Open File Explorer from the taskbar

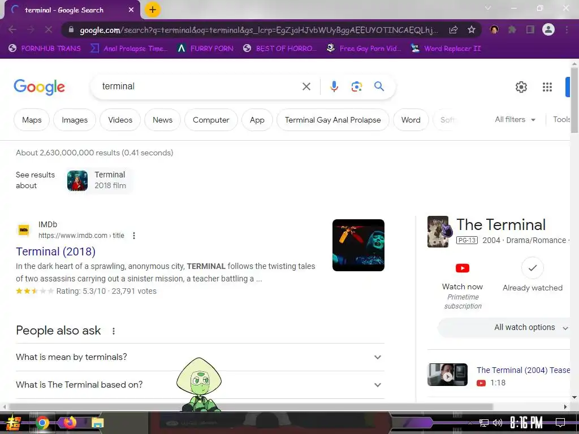point(98,423)
